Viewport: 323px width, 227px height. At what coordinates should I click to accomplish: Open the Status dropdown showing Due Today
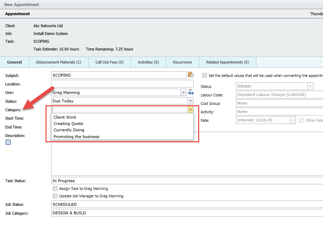[190, 101]
